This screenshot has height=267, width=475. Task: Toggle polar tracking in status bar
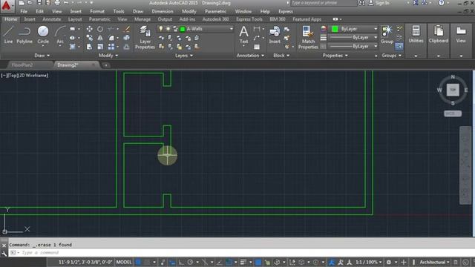click(190, 262)
